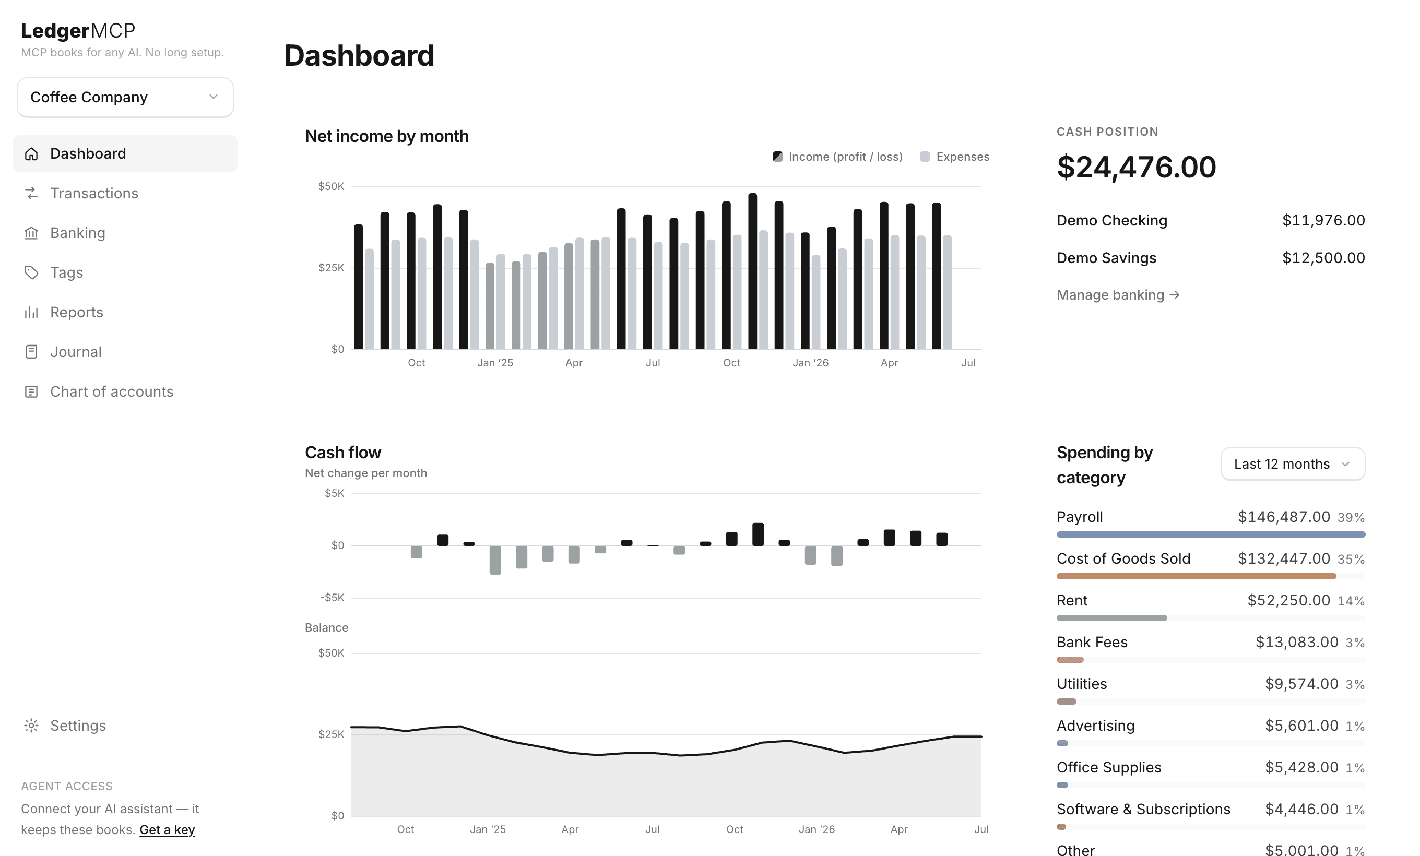Click the Payroll spending progress bar
This screenshot has height=856, width=1420.
click(x=1211, y=535)
